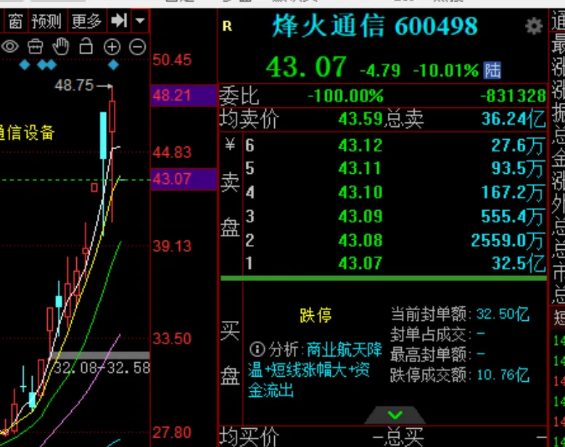This screenshot has width=565, height=447.
Task: Select the 窗 tab
Action: [15, 21]
